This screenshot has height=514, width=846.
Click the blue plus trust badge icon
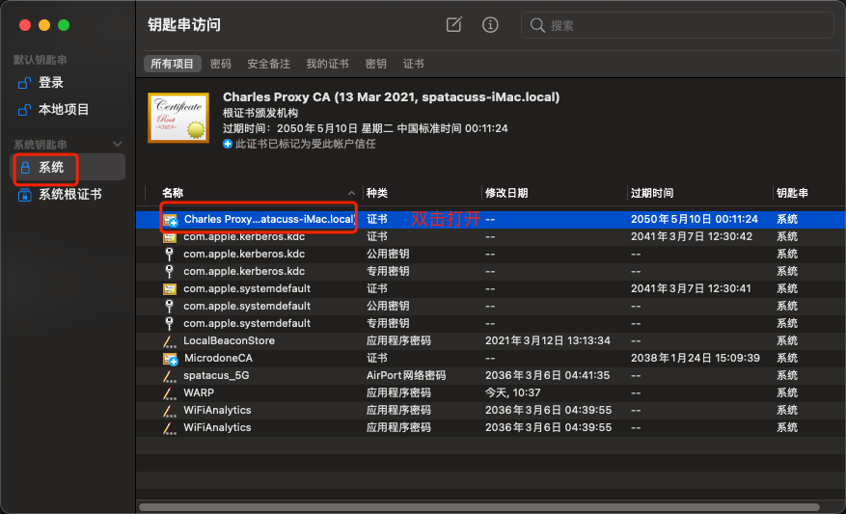[228, 144]
